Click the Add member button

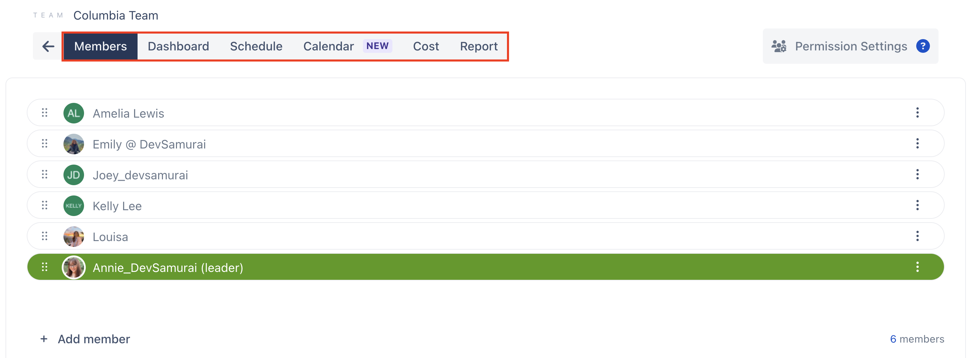coord(94,339)
